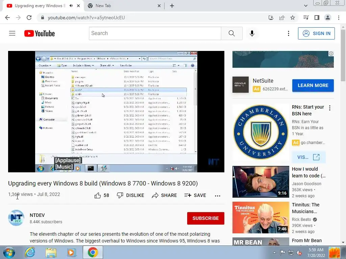Click the page vertical scrollbar
This screenshot has height=259, width=346.
343,55
